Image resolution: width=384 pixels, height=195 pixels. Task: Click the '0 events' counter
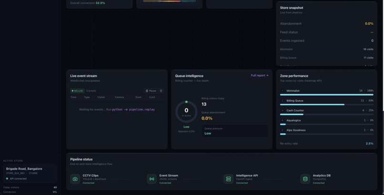[x=91, y=91]
